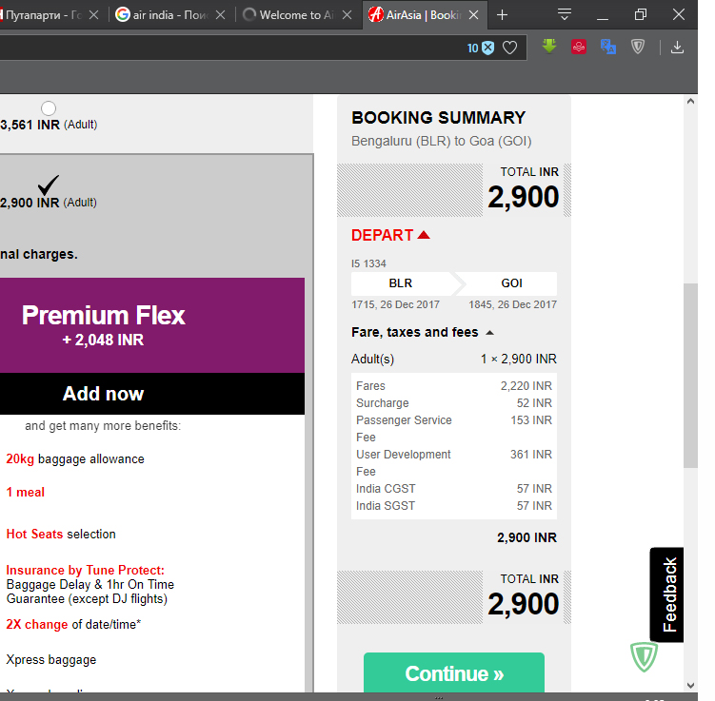The width and height of the screenshot is (715, 701).
Task: Click the ad blocker shield icon in the address bar
Action: (487, 48)
